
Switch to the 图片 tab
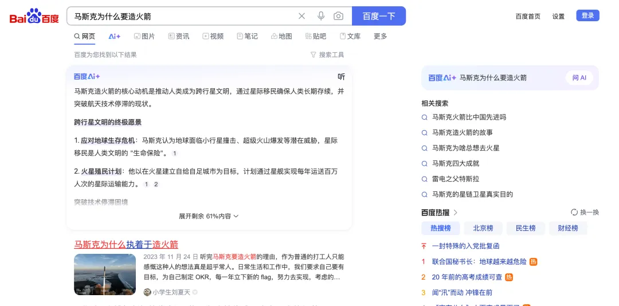[144, 36]
